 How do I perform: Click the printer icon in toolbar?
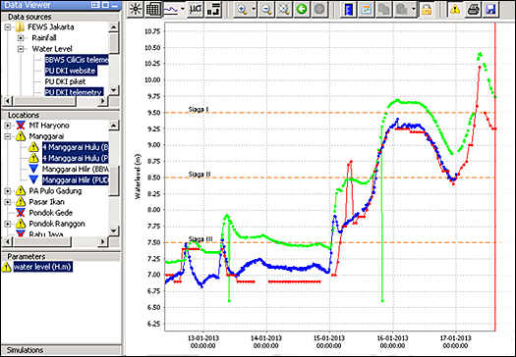coord(473,9)
